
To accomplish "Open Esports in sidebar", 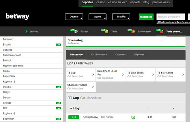I will tap(31, 45).
